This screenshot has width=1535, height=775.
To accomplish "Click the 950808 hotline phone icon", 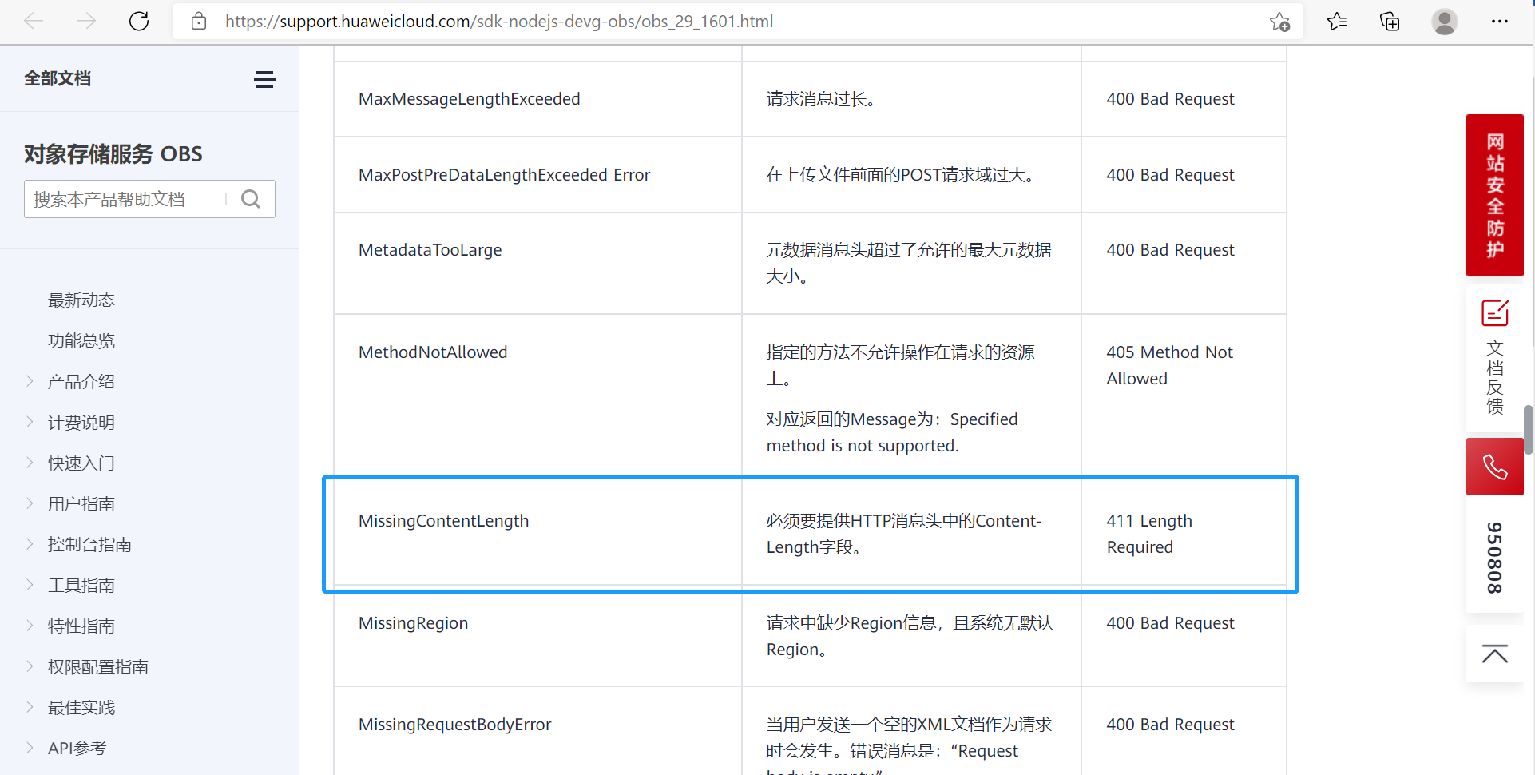I will click(1494, 466).
